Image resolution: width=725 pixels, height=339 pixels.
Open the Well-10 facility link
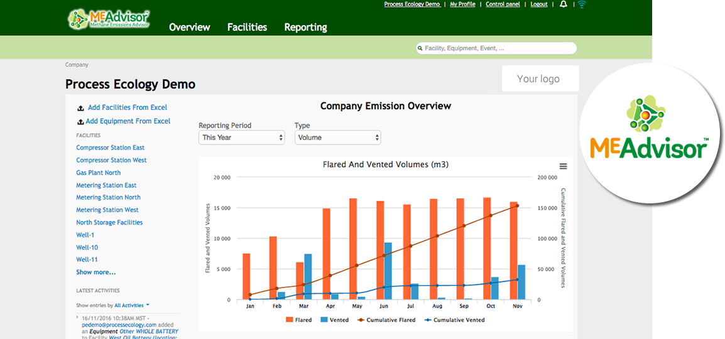(87, 247)
